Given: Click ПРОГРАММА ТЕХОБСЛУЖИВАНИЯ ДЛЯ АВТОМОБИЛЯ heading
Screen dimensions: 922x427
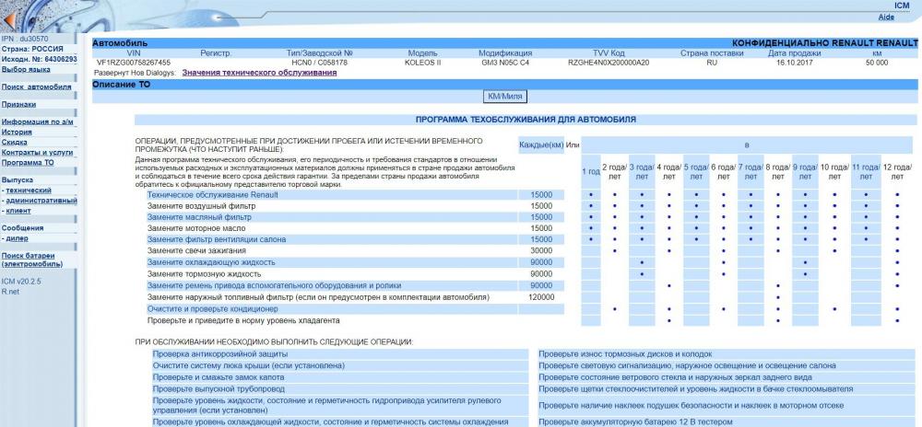Looking at the screenshot, I should [526, 120].
